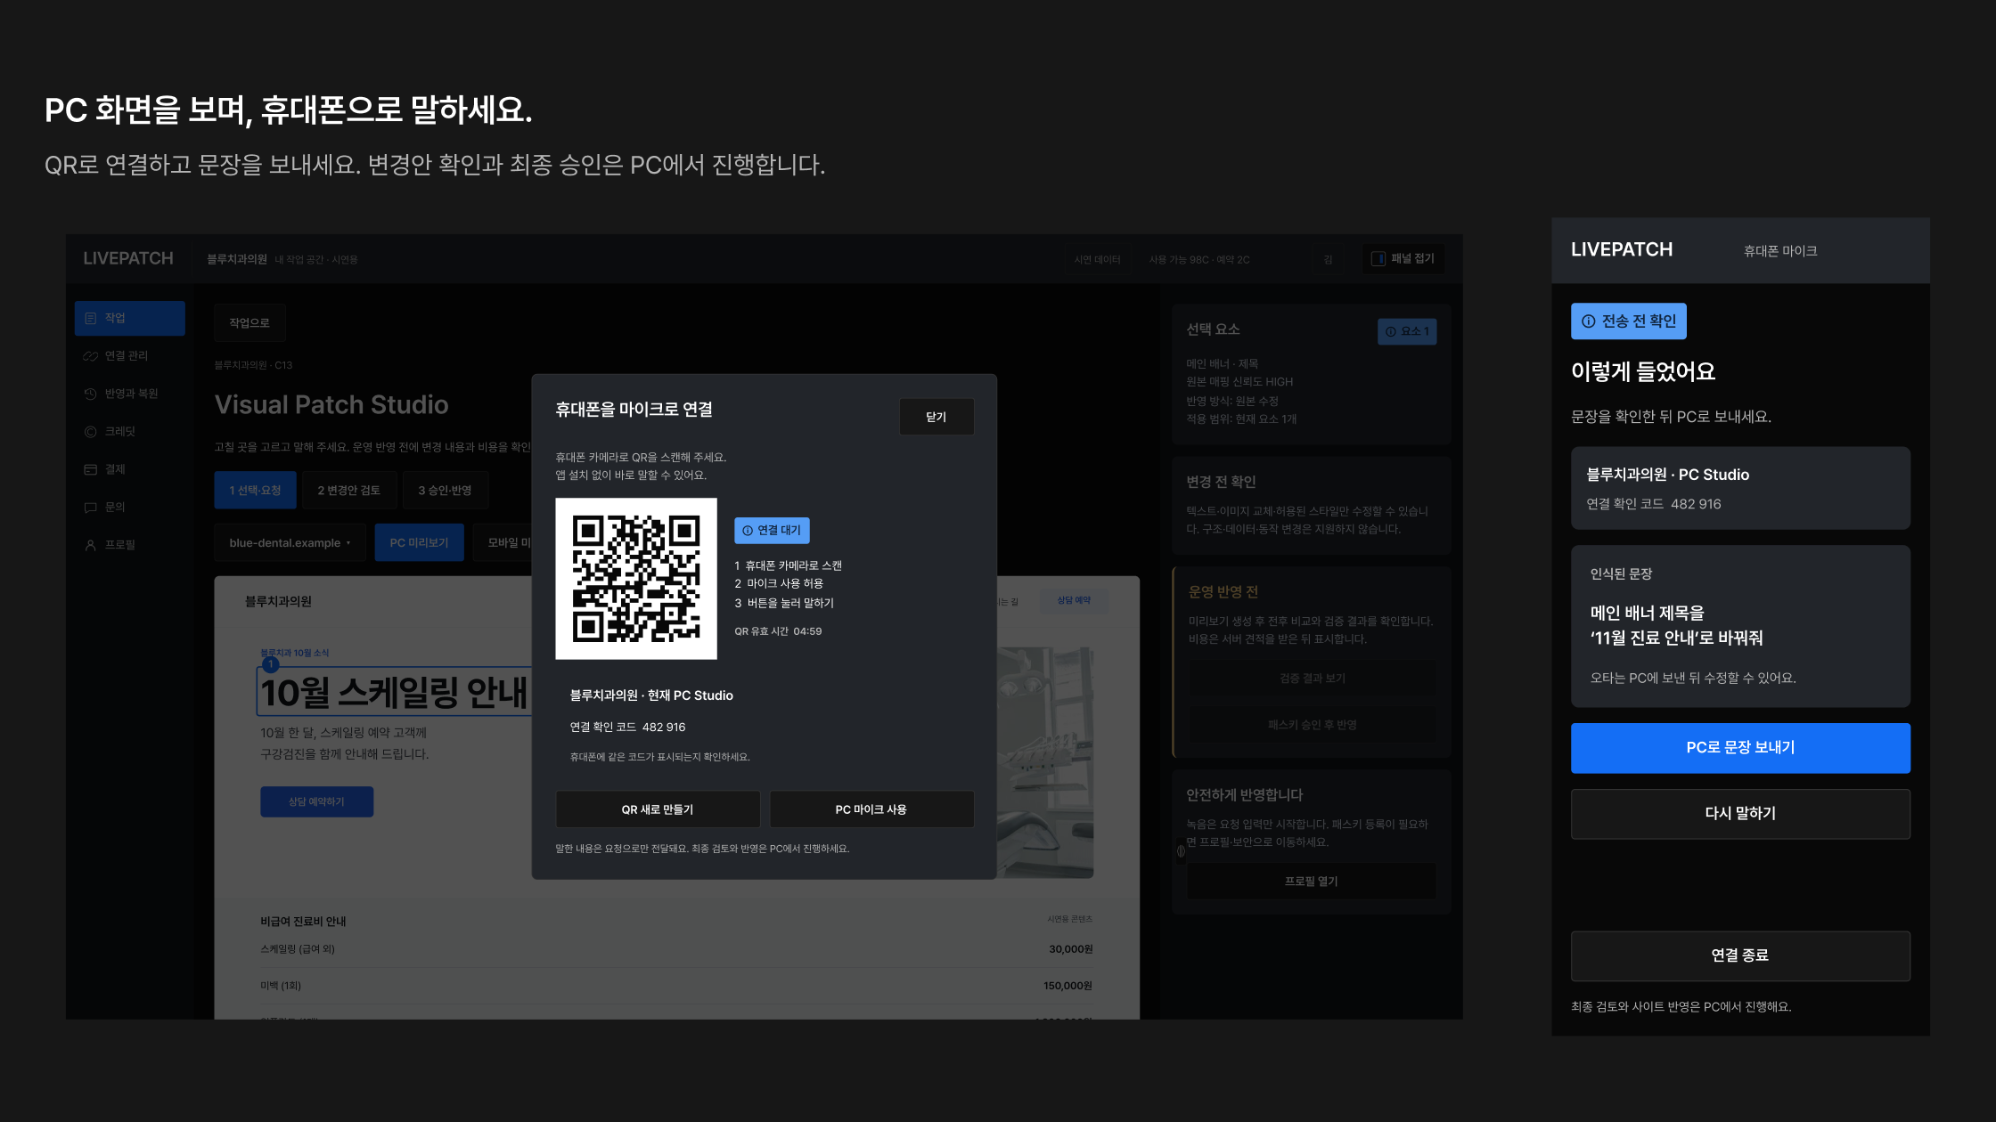The width and height of the screenshot is (1996, 1122).
Task: Switch to 모바일 preview tab
Action: point(503,543)
